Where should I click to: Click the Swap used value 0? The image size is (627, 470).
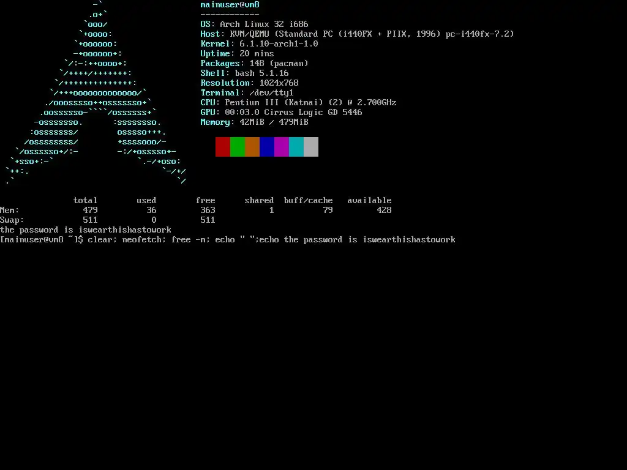click(x=154, y=220)
